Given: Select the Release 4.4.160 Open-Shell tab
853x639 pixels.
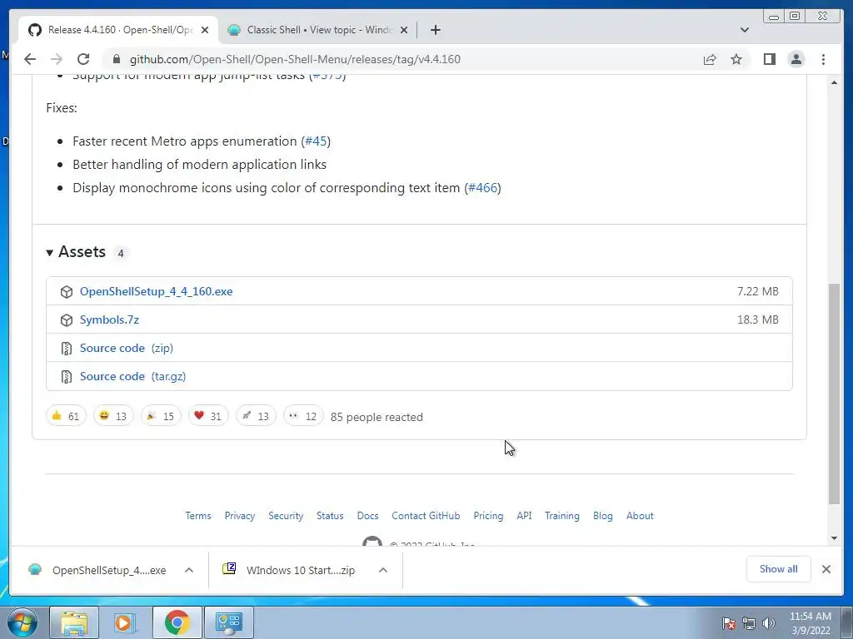Looking at the screenshot, I should 118,30.
